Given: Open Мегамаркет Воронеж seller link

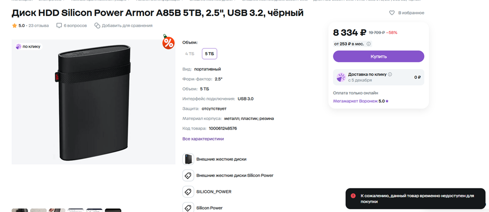Looking at the screenshot, I should 358,101.
